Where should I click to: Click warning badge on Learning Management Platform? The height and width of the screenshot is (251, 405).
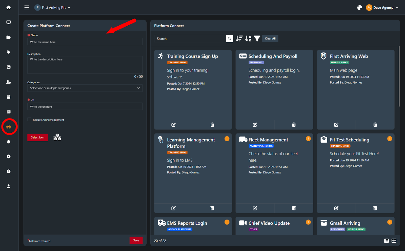pos(227,139)
